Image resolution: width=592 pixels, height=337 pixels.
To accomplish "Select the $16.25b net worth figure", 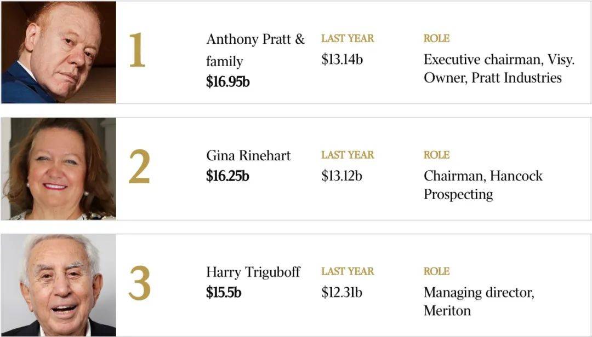I will pyautogui.click(x=227, y=176).
